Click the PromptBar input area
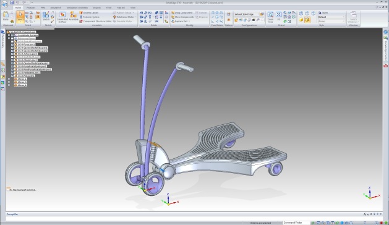This screenshot has height=225, width=389. (194, 219)
